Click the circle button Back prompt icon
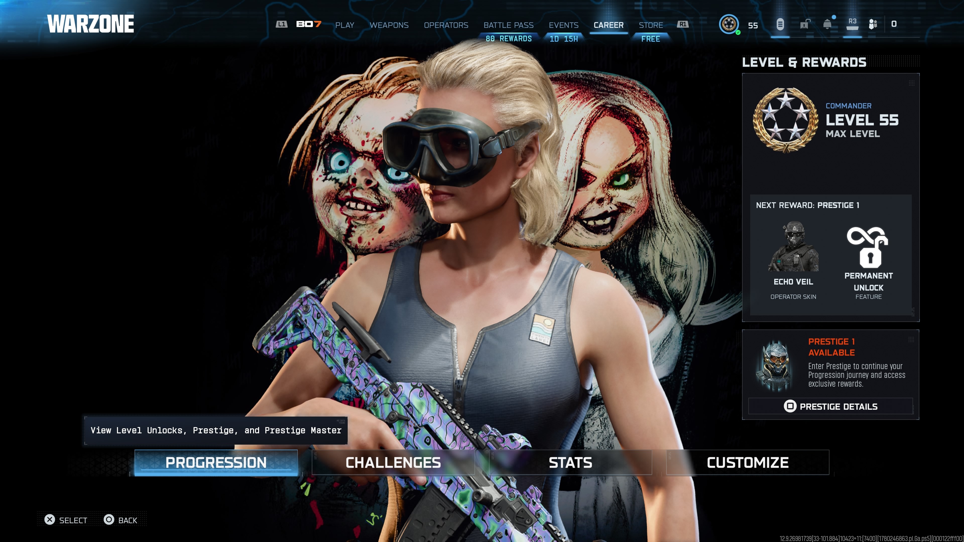The image size is (964, 542). [109, 520]
